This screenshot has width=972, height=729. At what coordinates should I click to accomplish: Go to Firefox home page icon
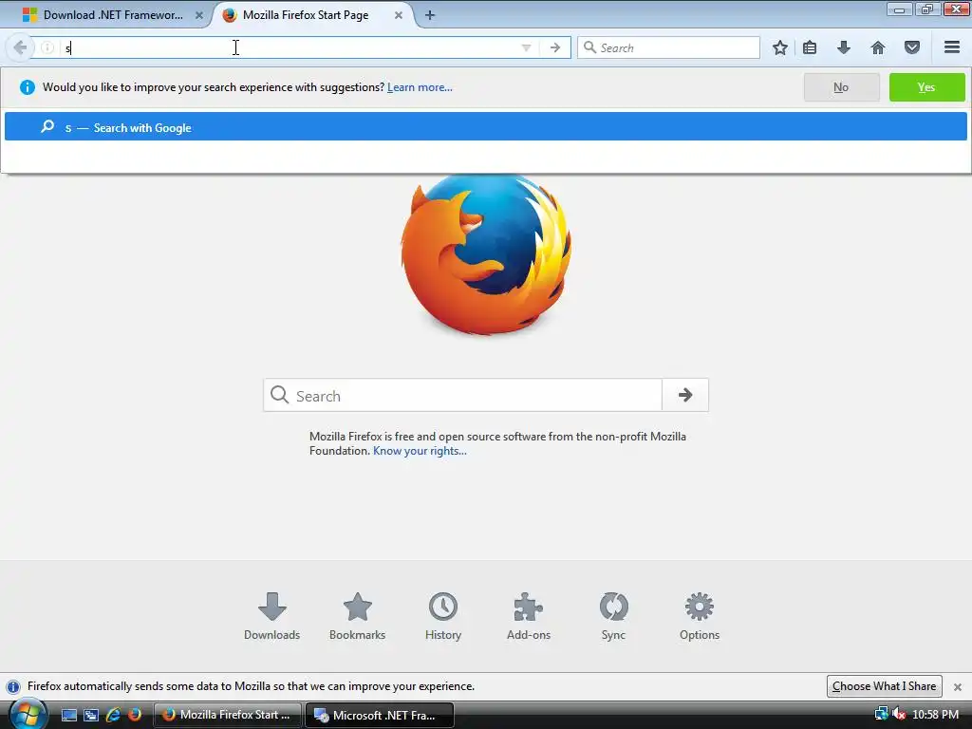click(878, 47)
